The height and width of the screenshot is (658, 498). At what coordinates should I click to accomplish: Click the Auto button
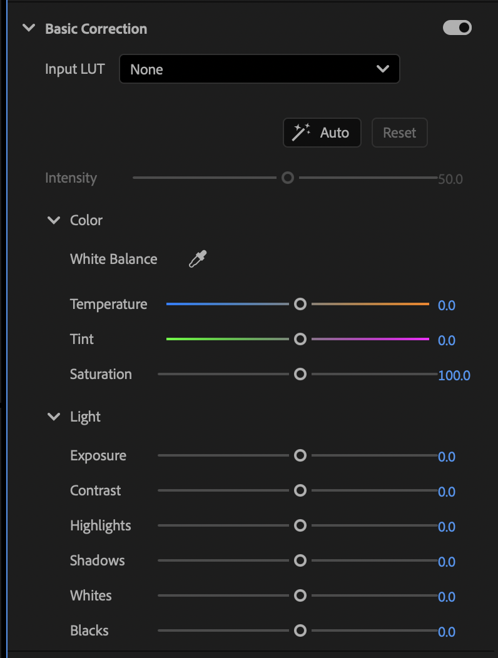pyautogui.click(x=322, y=133)
